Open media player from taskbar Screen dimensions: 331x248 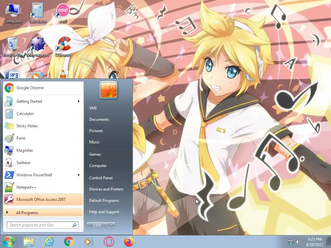click(x=88, y=242)
